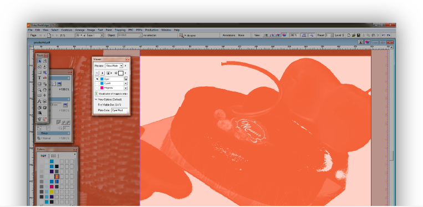Open the Contours menu
This screenshot has height=207, width=423.
pyautogui.click(x=67, y=30)
